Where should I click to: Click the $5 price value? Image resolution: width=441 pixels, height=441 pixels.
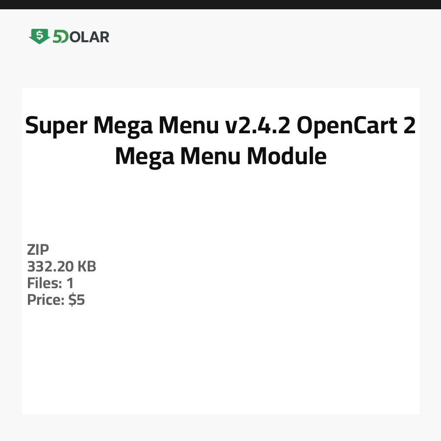(x=77, y=300)
